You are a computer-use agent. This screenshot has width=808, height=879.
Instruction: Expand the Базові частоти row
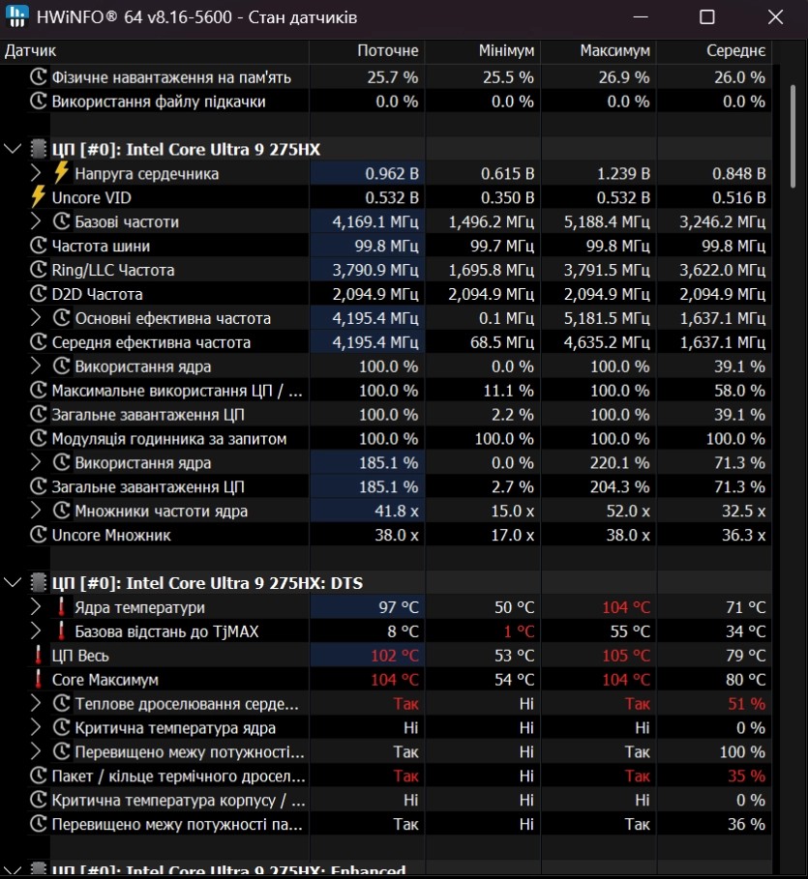pyautogui.click(x=37, y=221)
